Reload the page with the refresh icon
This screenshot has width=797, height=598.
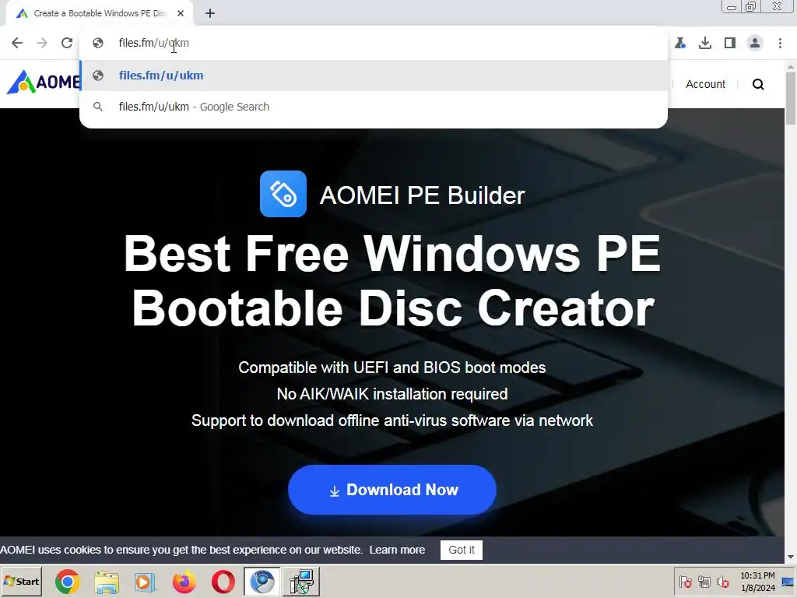pyautogui.click(x=67, y=43)
